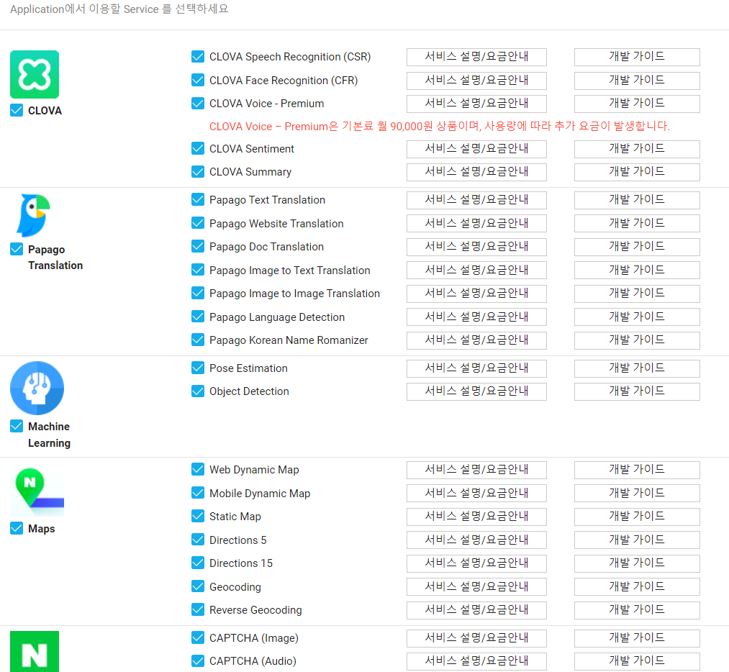
Task: Open 서비스 설명/요금안내 for Papago Doc Translation
Action: point(476,246)
